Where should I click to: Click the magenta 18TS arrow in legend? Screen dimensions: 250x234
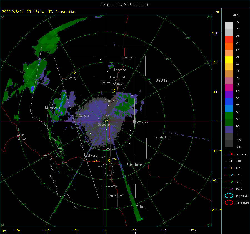pos(229,189)
